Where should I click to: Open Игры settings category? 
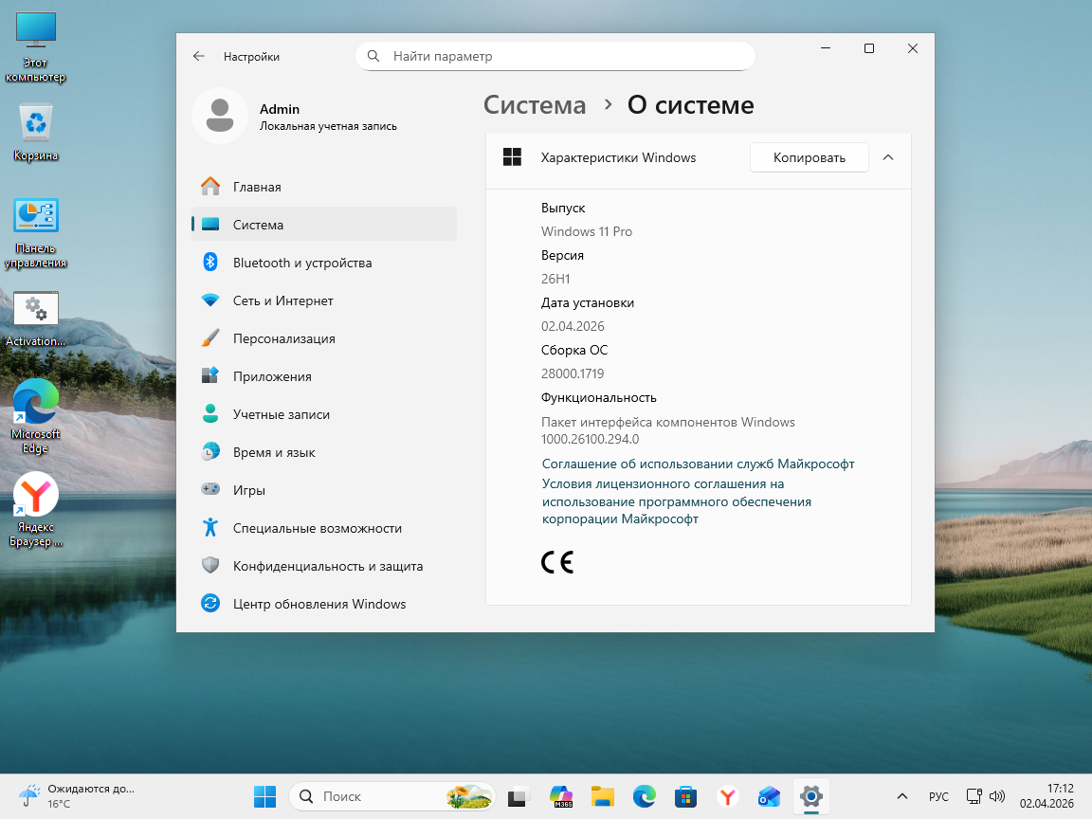point(248,490)
